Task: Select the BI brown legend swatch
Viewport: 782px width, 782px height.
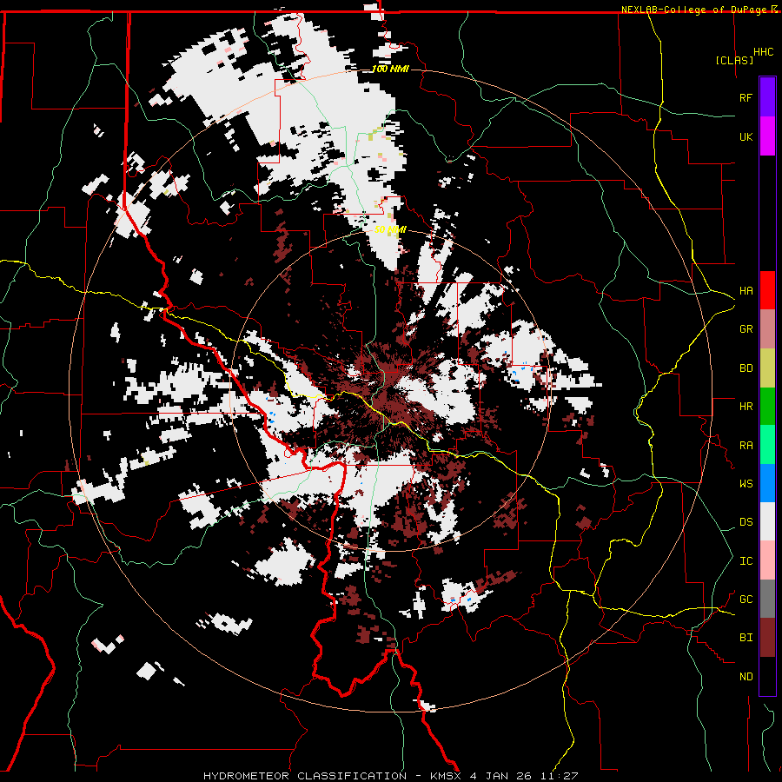Action: (767, 638)
